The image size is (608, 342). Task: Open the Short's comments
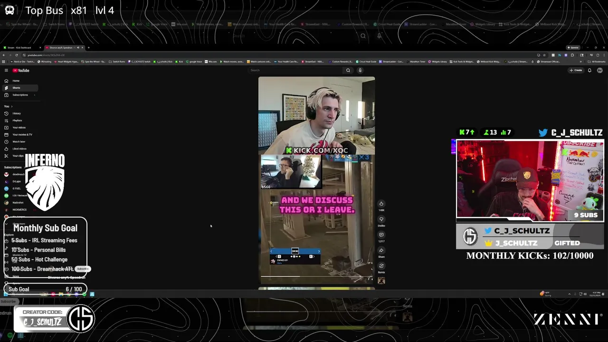pos(381,235)
